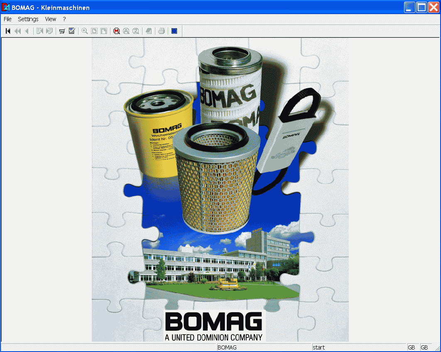The height and width of the screenshot is (352, 441).
Task: Click the zoom in magnifier icon
Action: (84, 31)
